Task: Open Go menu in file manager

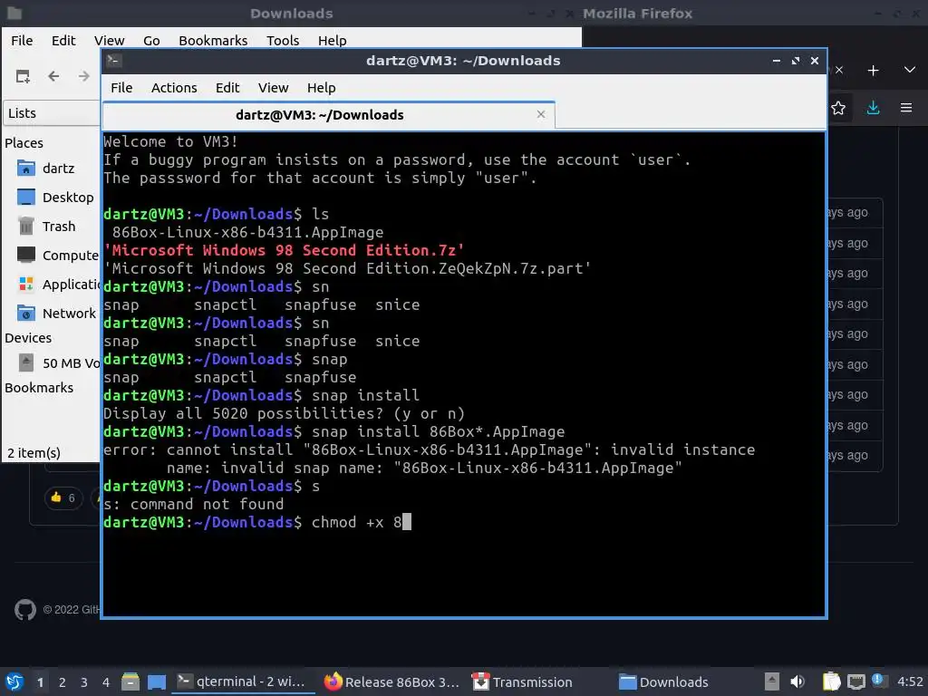Action: pos(151,40)
